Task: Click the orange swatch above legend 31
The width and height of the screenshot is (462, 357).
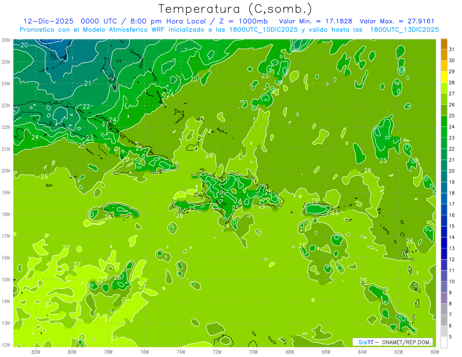Action: pos(444,44)
